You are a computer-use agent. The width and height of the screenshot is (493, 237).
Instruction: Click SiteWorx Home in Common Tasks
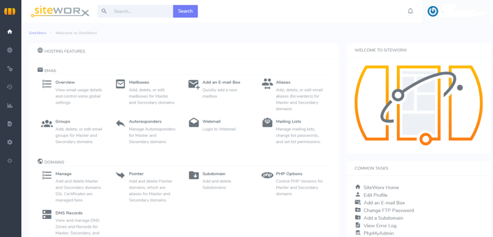[381, 187]
